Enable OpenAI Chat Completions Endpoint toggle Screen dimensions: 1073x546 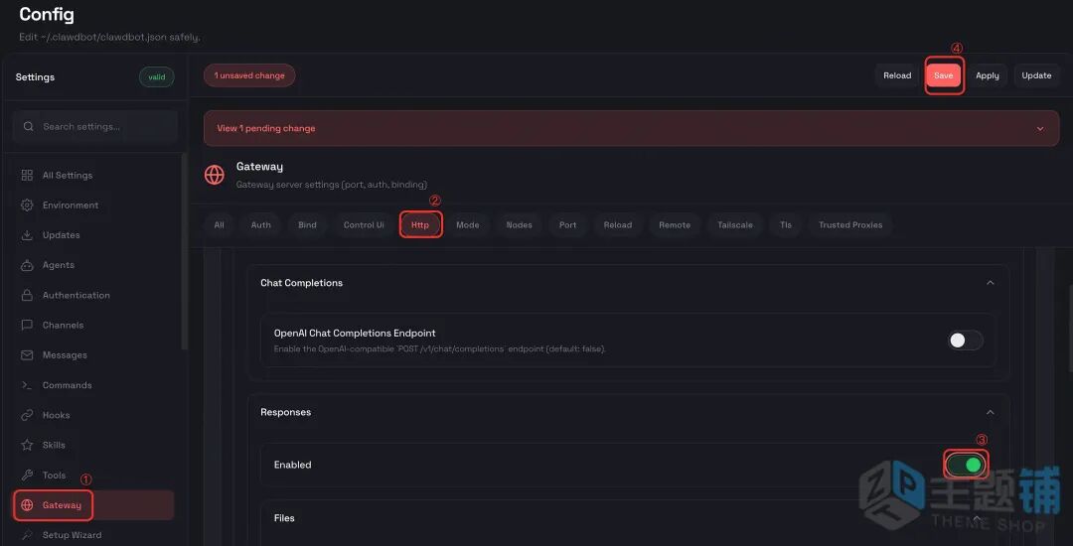point(965,341)
